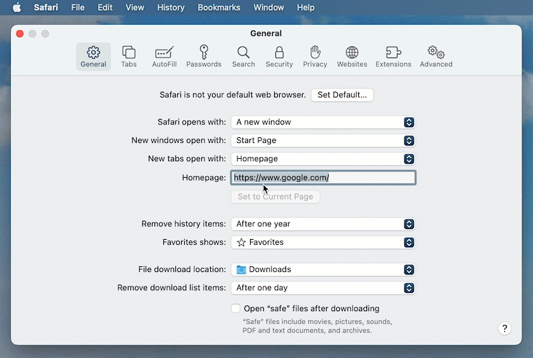Open the Bookmarks menu
Screen dimensions: 533x358
tap(219, 7)
